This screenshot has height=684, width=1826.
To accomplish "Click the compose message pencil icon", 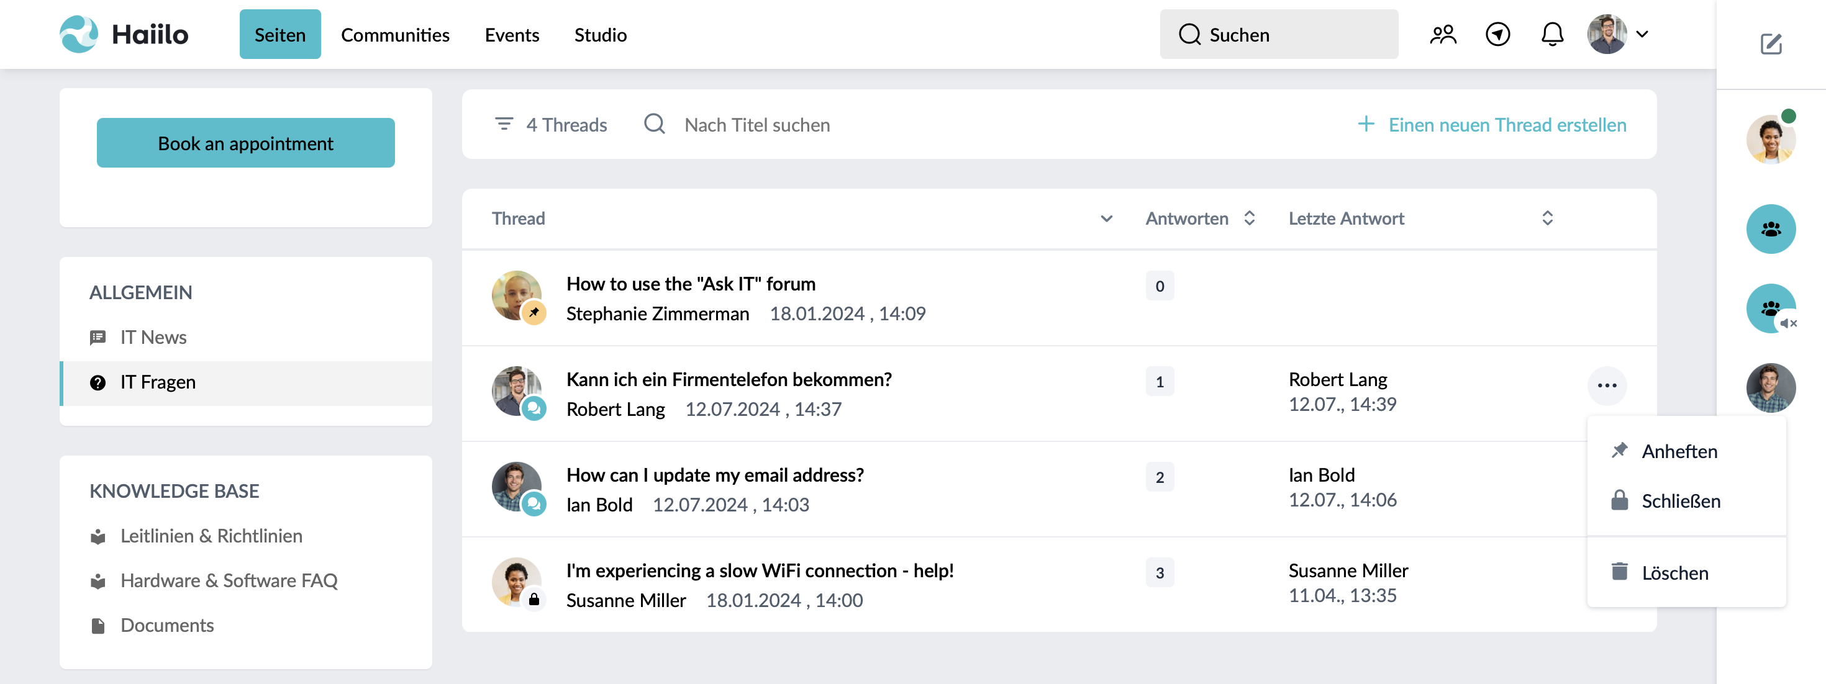I will tap(1771, 44).
